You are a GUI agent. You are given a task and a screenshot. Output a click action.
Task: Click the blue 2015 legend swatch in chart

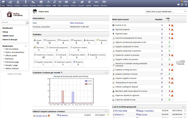85,81
